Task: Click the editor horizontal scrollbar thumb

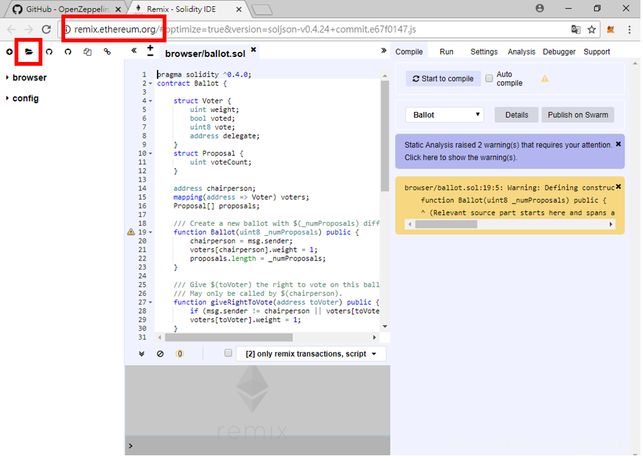Action: tap(229, 337)
